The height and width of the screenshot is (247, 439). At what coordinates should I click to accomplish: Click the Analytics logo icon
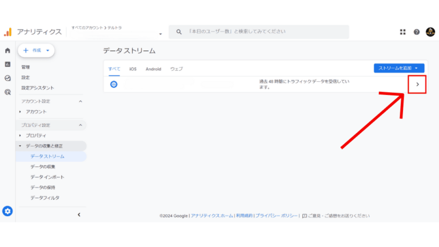click(7, 32)
